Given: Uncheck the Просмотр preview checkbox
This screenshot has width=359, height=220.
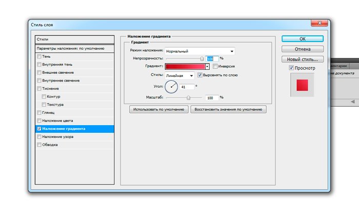Looking at the screenshot, I should click(291, 68).
